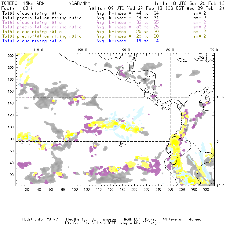Click the "180" value on the horizontal axis
Image resolution: width=226 pixels, height=226 pixels.
coord(122,190)
